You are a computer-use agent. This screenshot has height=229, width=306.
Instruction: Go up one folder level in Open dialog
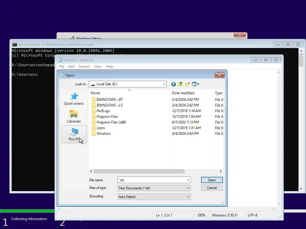[x=180, y=84]
